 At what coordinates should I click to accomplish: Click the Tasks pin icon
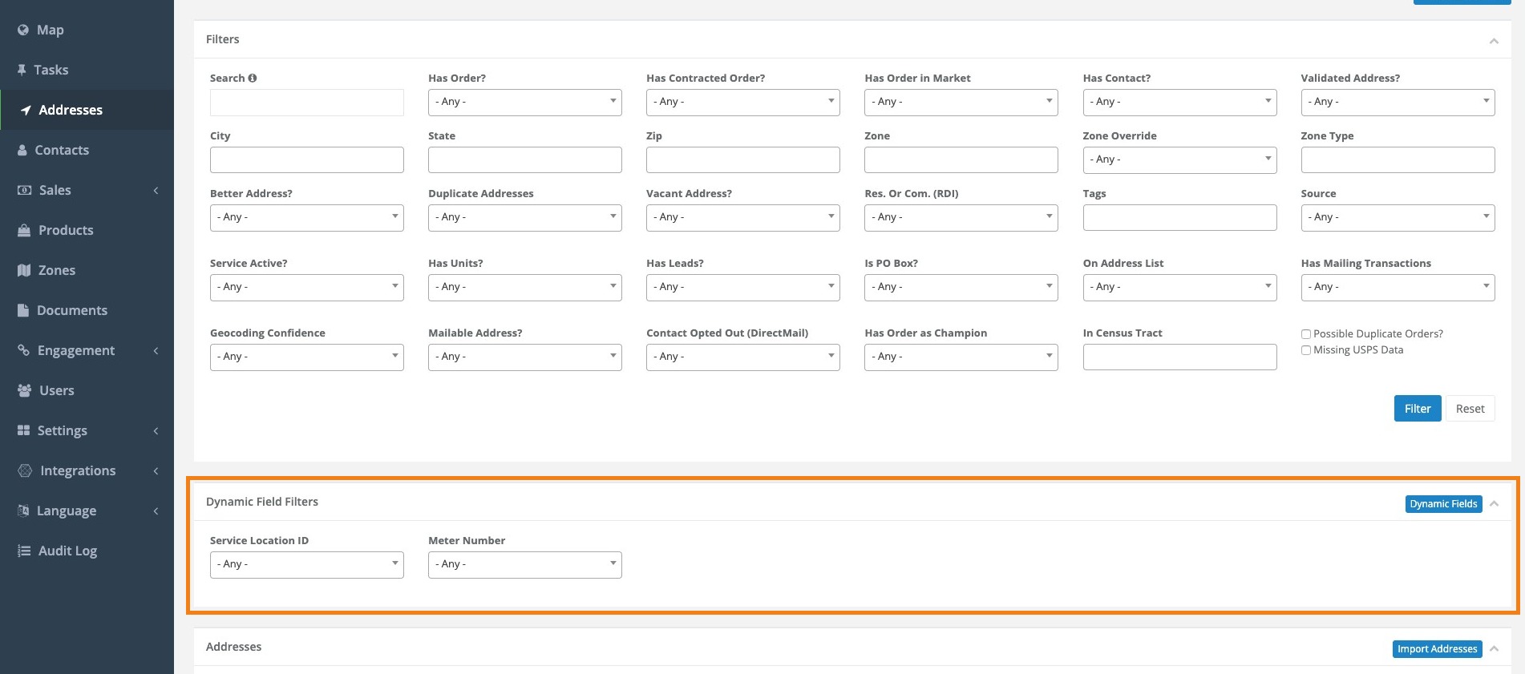pyautogui.click(x=22, y=70)
